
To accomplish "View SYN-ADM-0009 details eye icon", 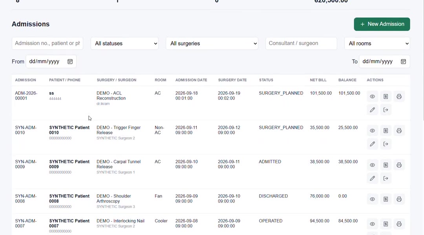I will coord(372,165).
